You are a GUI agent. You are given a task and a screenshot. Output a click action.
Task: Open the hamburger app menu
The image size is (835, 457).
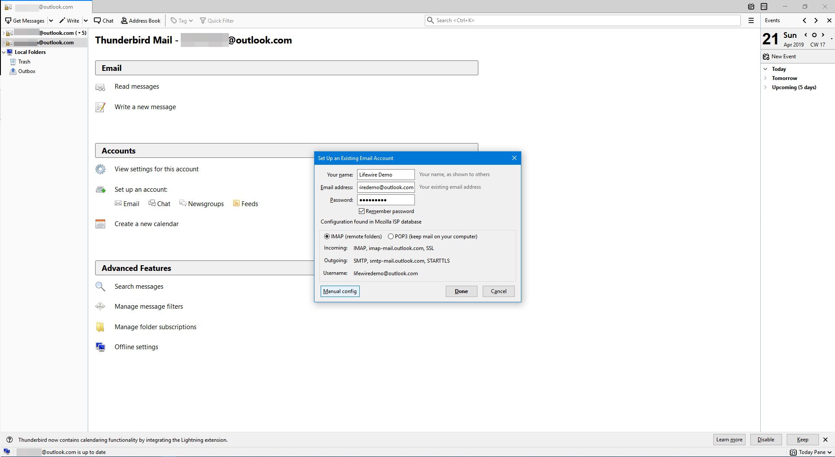point(751,20)
